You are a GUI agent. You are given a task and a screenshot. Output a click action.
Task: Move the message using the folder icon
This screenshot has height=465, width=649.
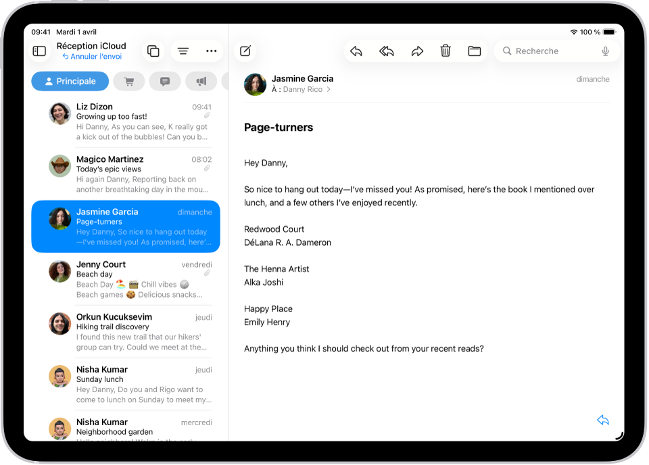coord(474,51)
